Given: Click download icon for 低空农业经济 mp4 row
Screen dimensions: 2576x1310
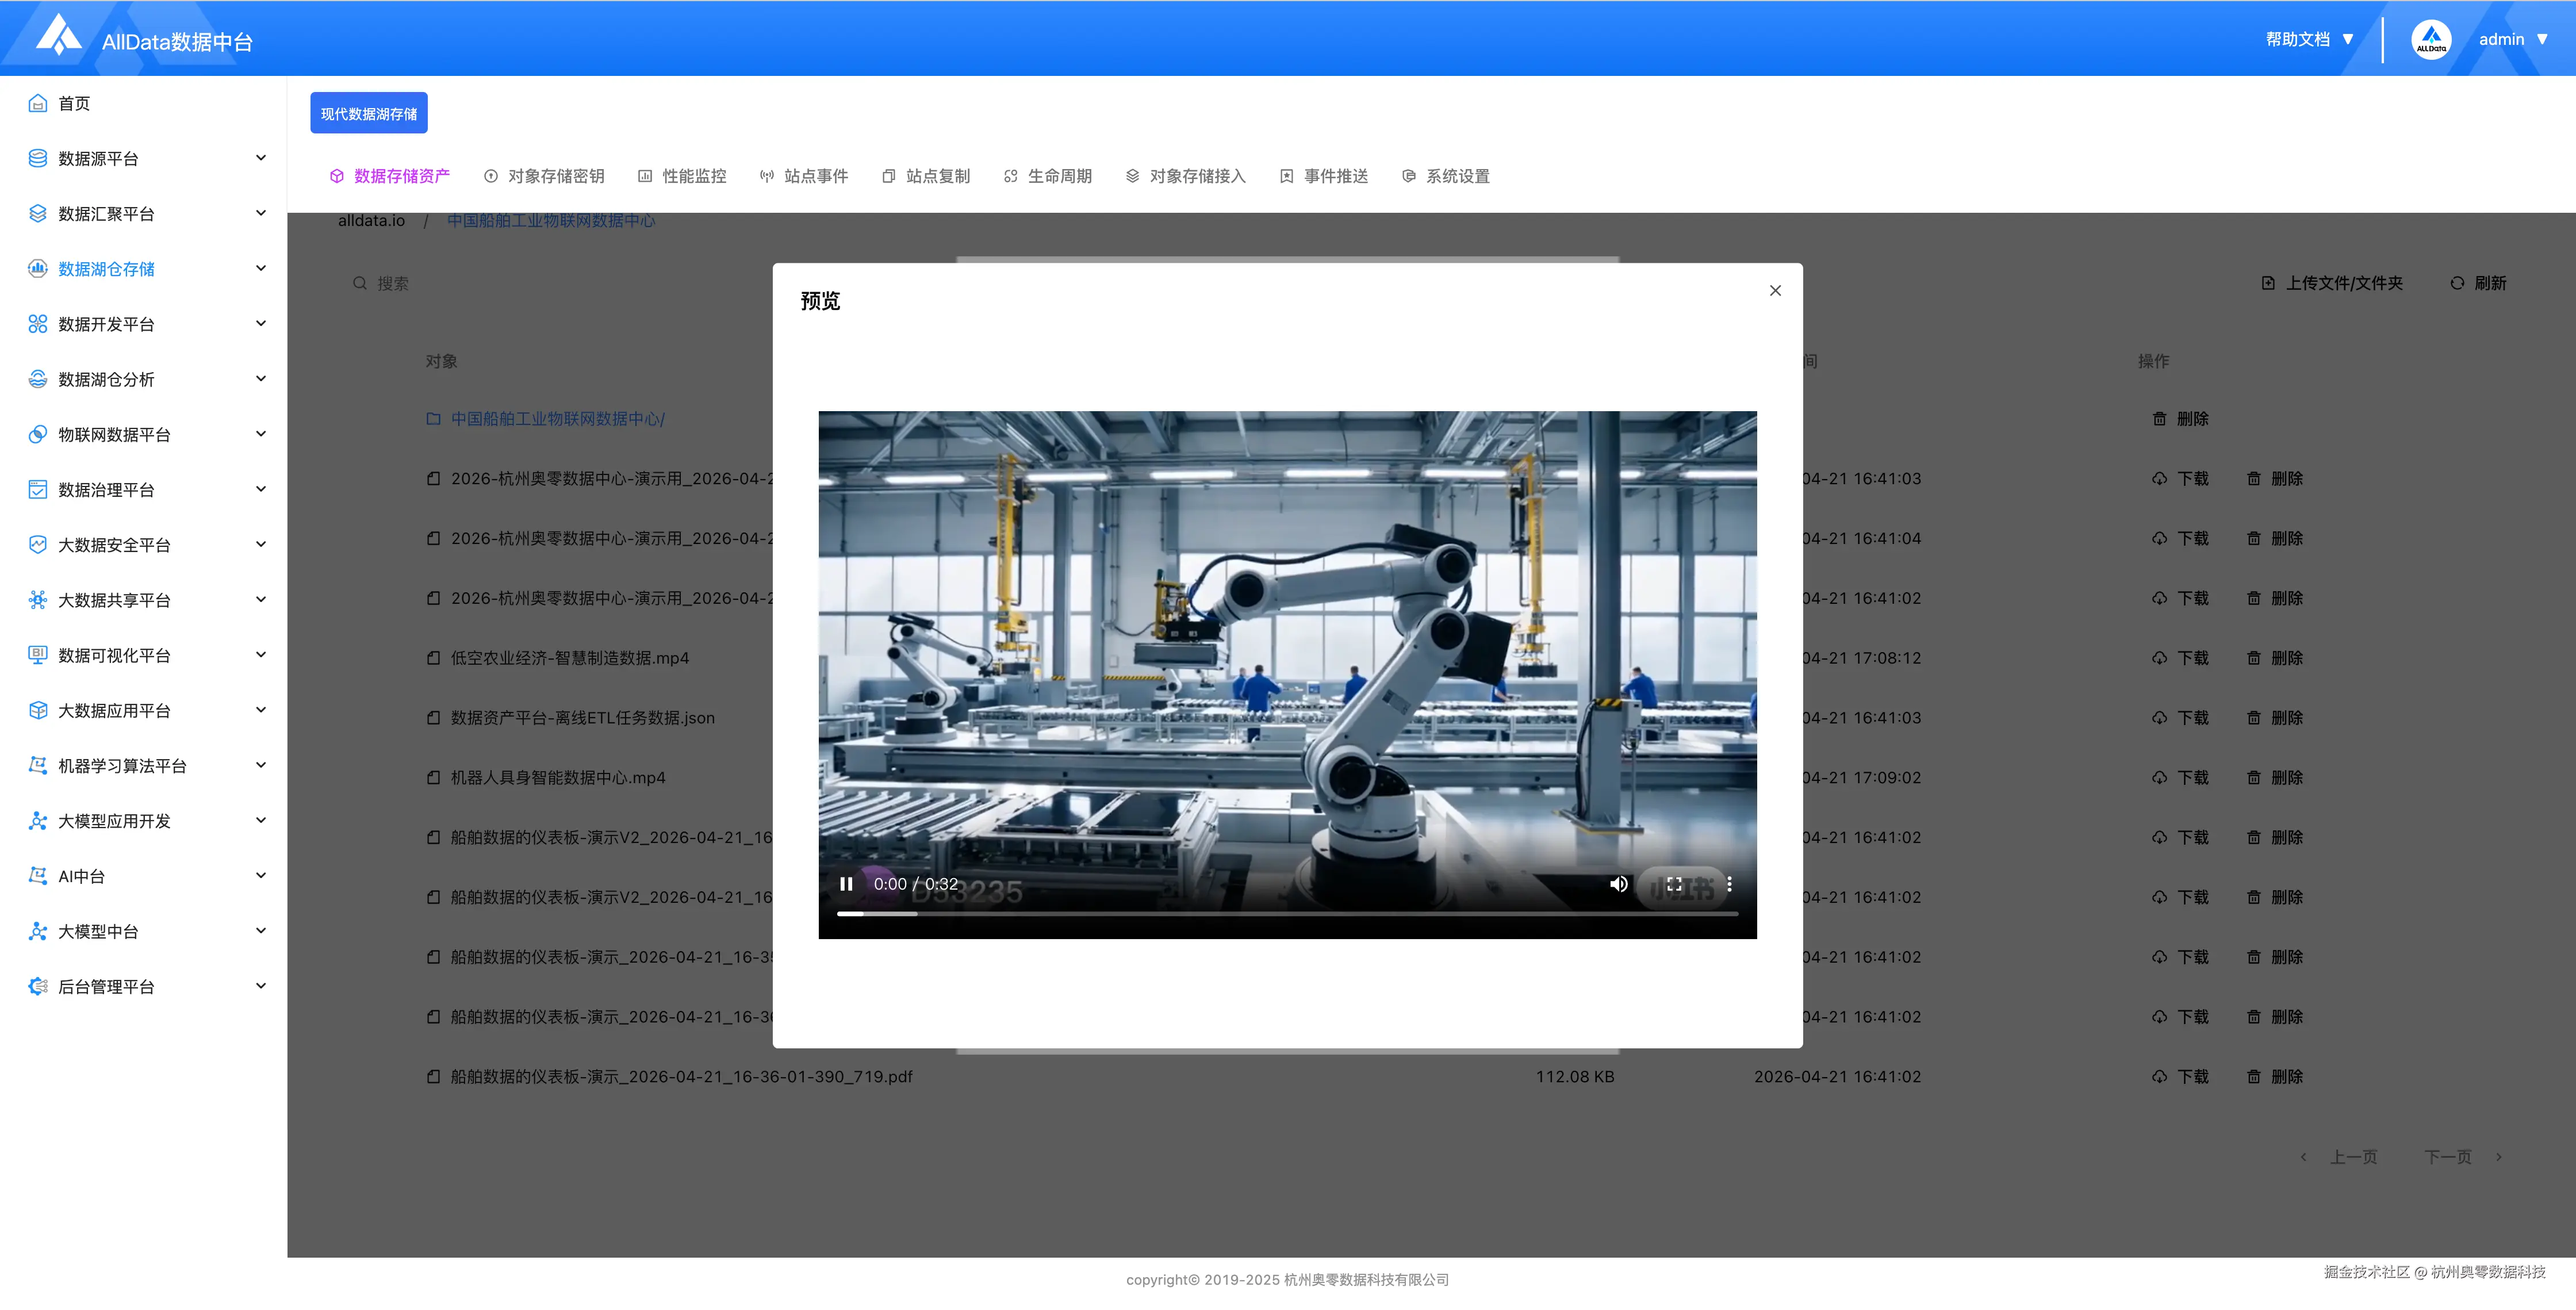Looking at the screenshot, I should tap(2160, 658).
